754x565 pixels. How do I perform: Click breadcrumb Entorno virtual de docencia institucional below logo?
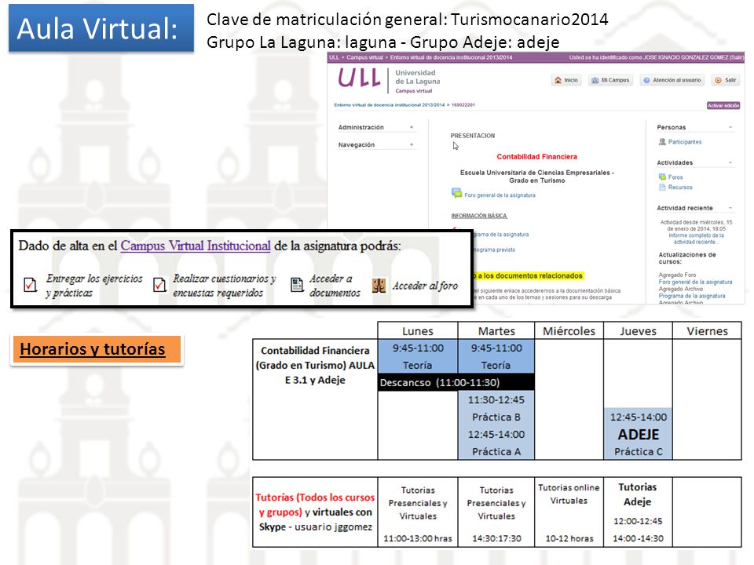coord(389,104)
